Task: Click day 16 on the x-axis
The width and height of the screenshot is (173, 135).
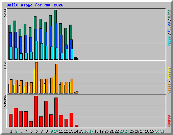Action: pyautogui.click(x=86, y=131)
